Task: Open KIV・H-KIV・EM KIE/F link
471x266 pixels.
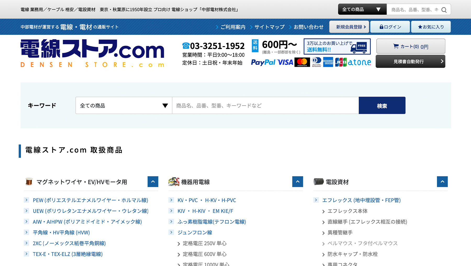Action: coord(205,211)
